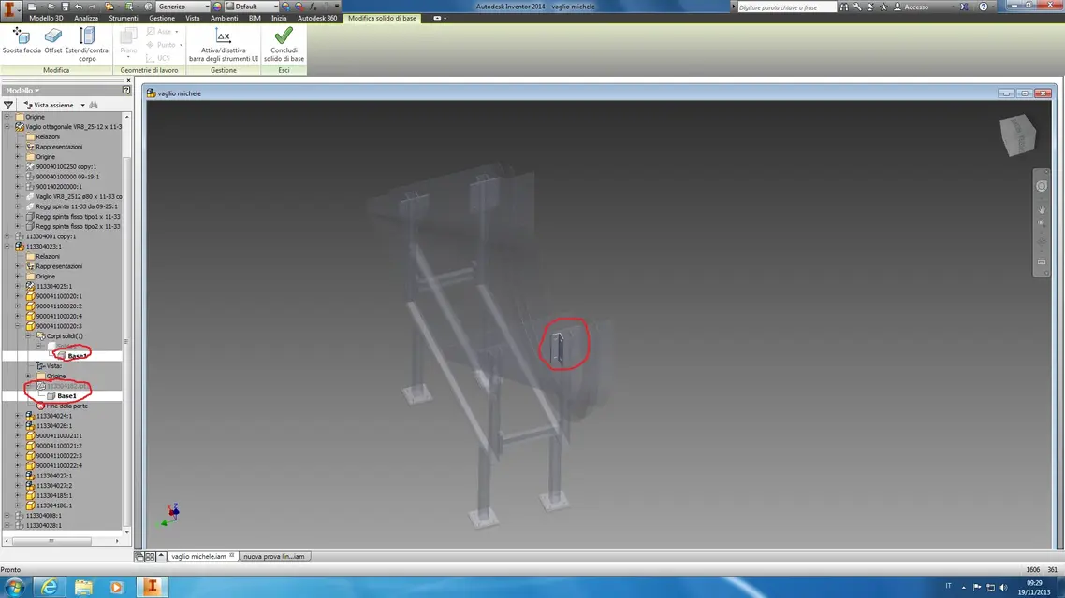This screenshot has width=1065, height=598.
Task: Click the Open file icon in quick access toolbar
Action: pos(51,7)
